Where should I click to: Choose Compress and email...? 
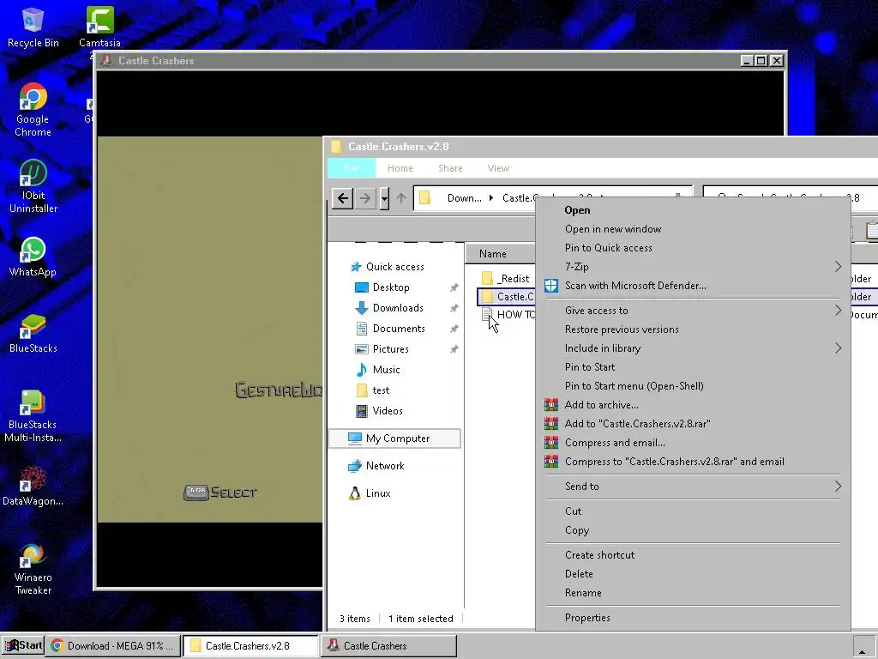pyautogui.click(x=693, y=443)
